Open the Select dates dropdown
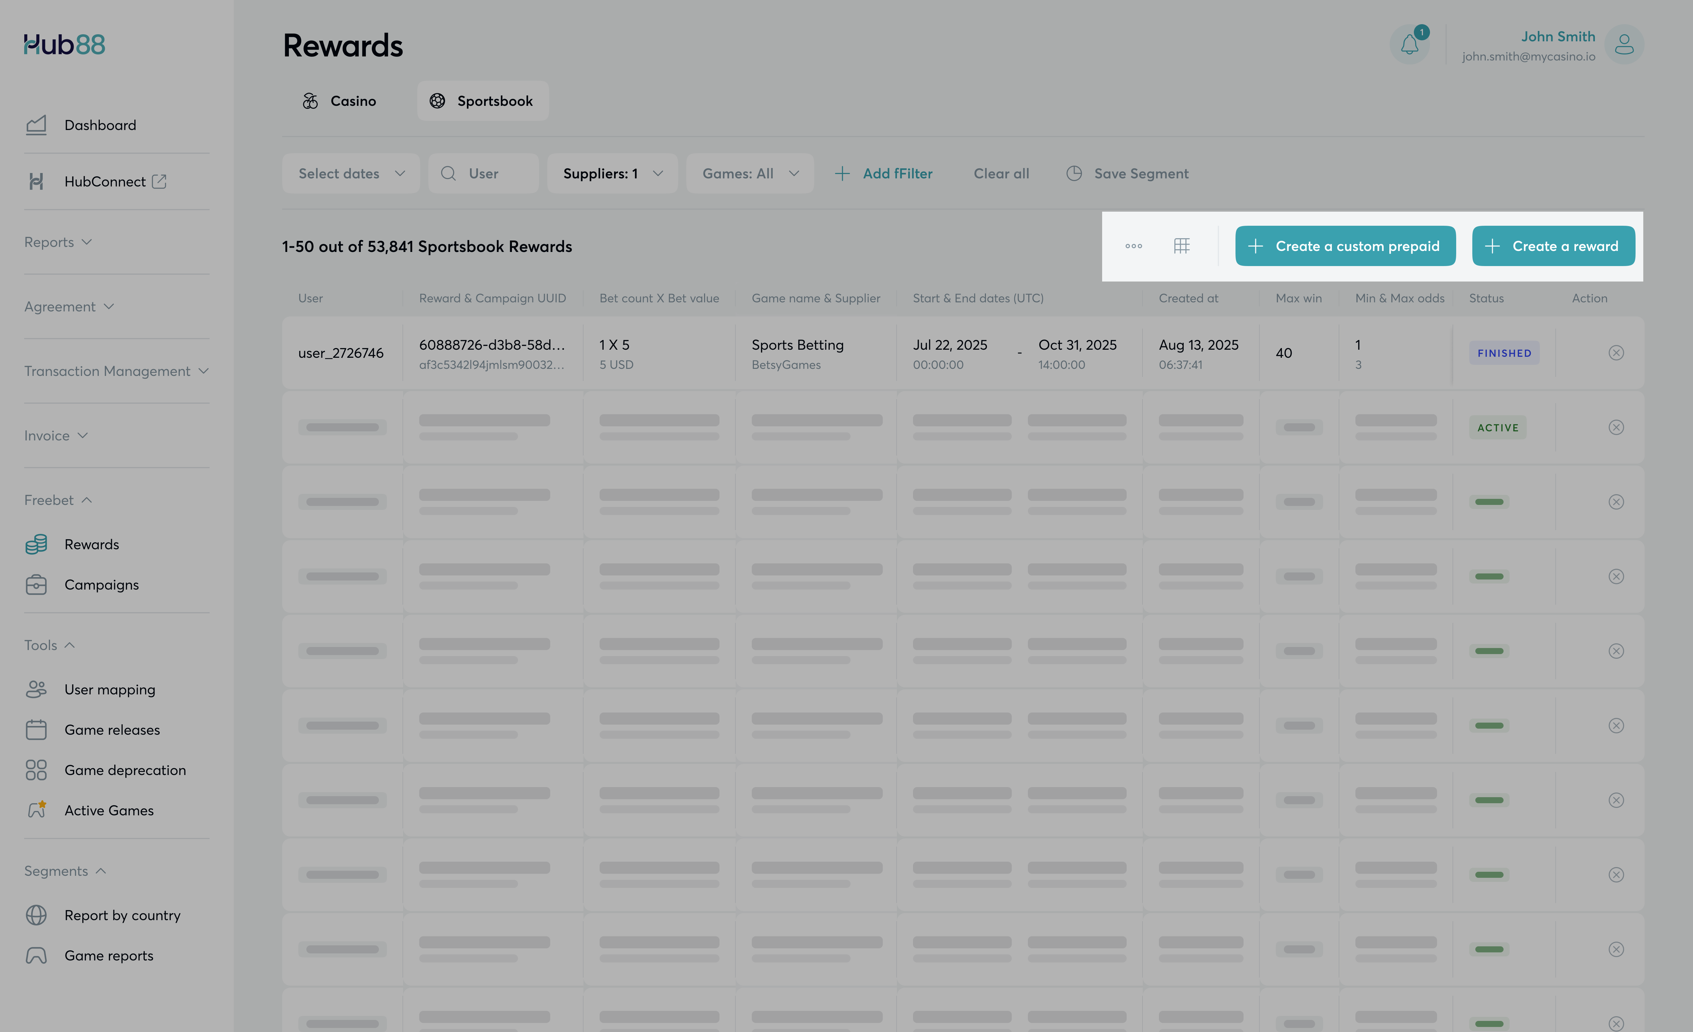This screenshot has height=1032, width=1693. 350,174
